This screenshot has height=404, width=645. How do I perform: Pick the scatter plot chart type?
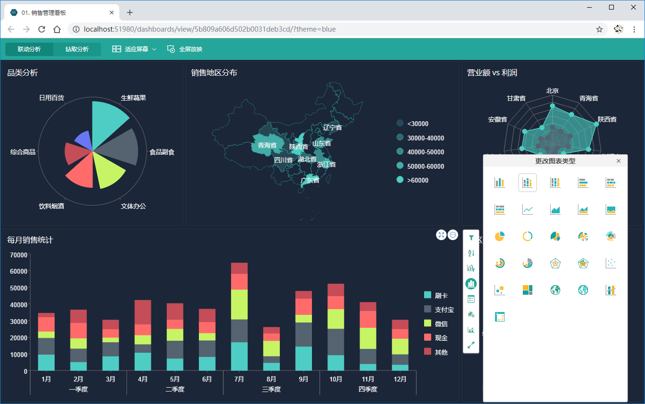coord(610,263)
